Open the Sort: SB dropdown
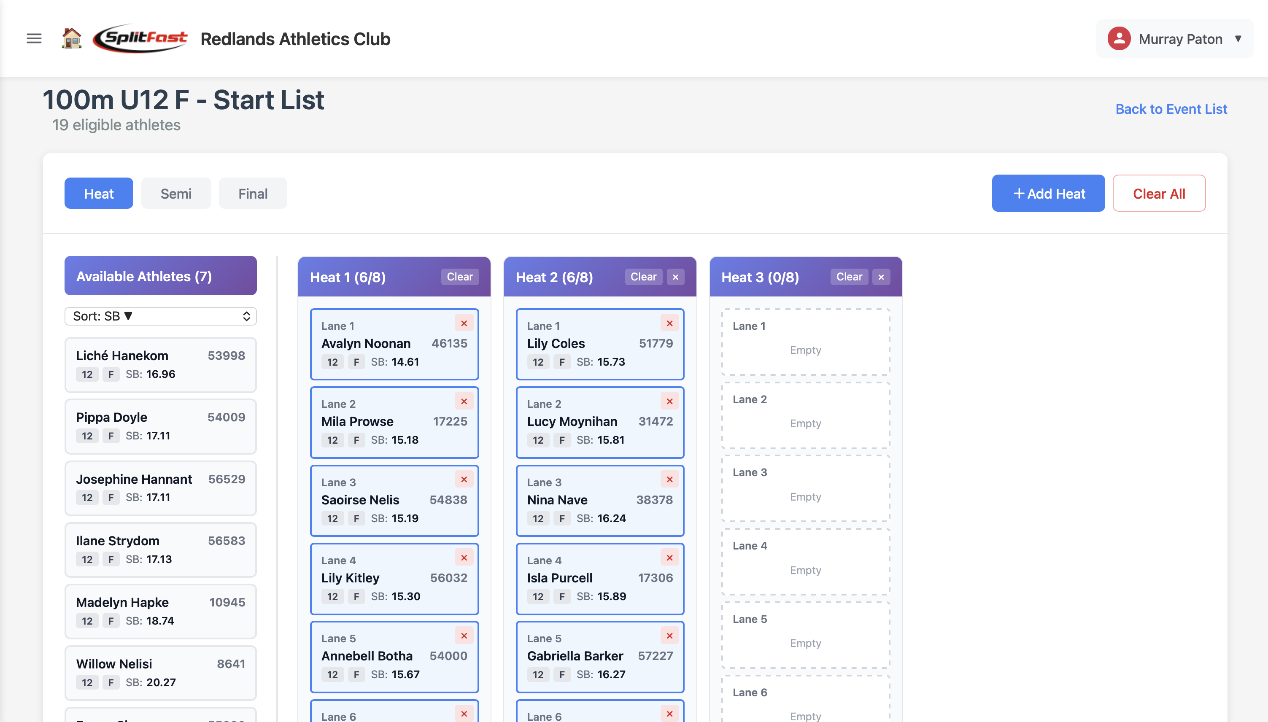Screen dimensions: 1268x722 pos(160,316)
